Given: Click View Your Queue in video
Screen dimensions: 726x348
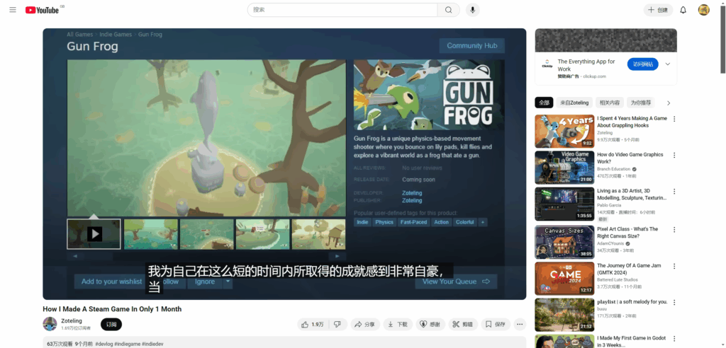Looking at the screenshot, I should pyautogui.click(x=456, y=282).
